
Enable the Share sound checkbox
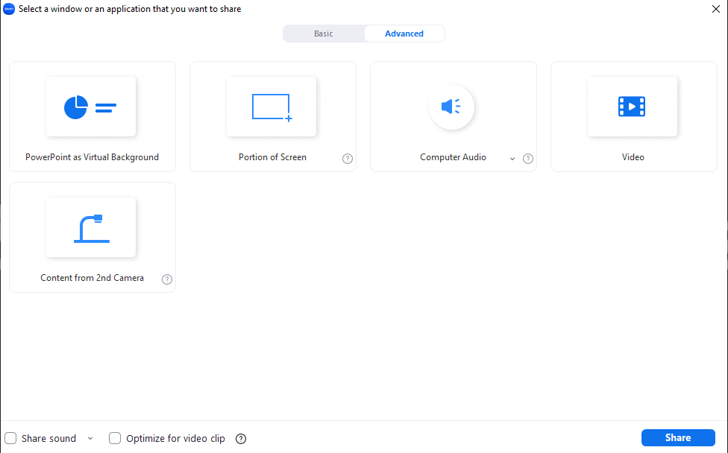pos(11,438)
